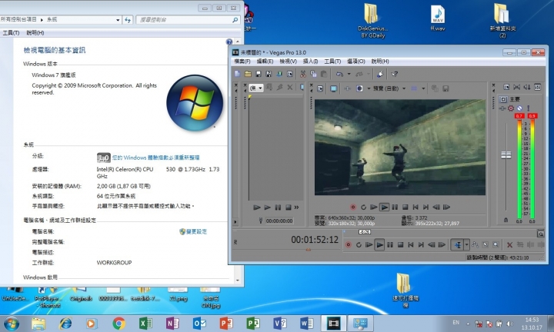Open 檢視(V) menu in Vegas Pro
This screenshot has width=554, height=332.
tap(288, 61)
